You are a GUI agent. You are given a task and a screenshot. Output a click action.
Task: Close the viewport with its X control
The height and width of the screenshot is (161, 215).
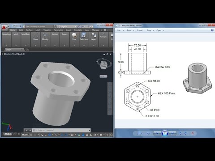pyautogui.click(x=111, y=54)
